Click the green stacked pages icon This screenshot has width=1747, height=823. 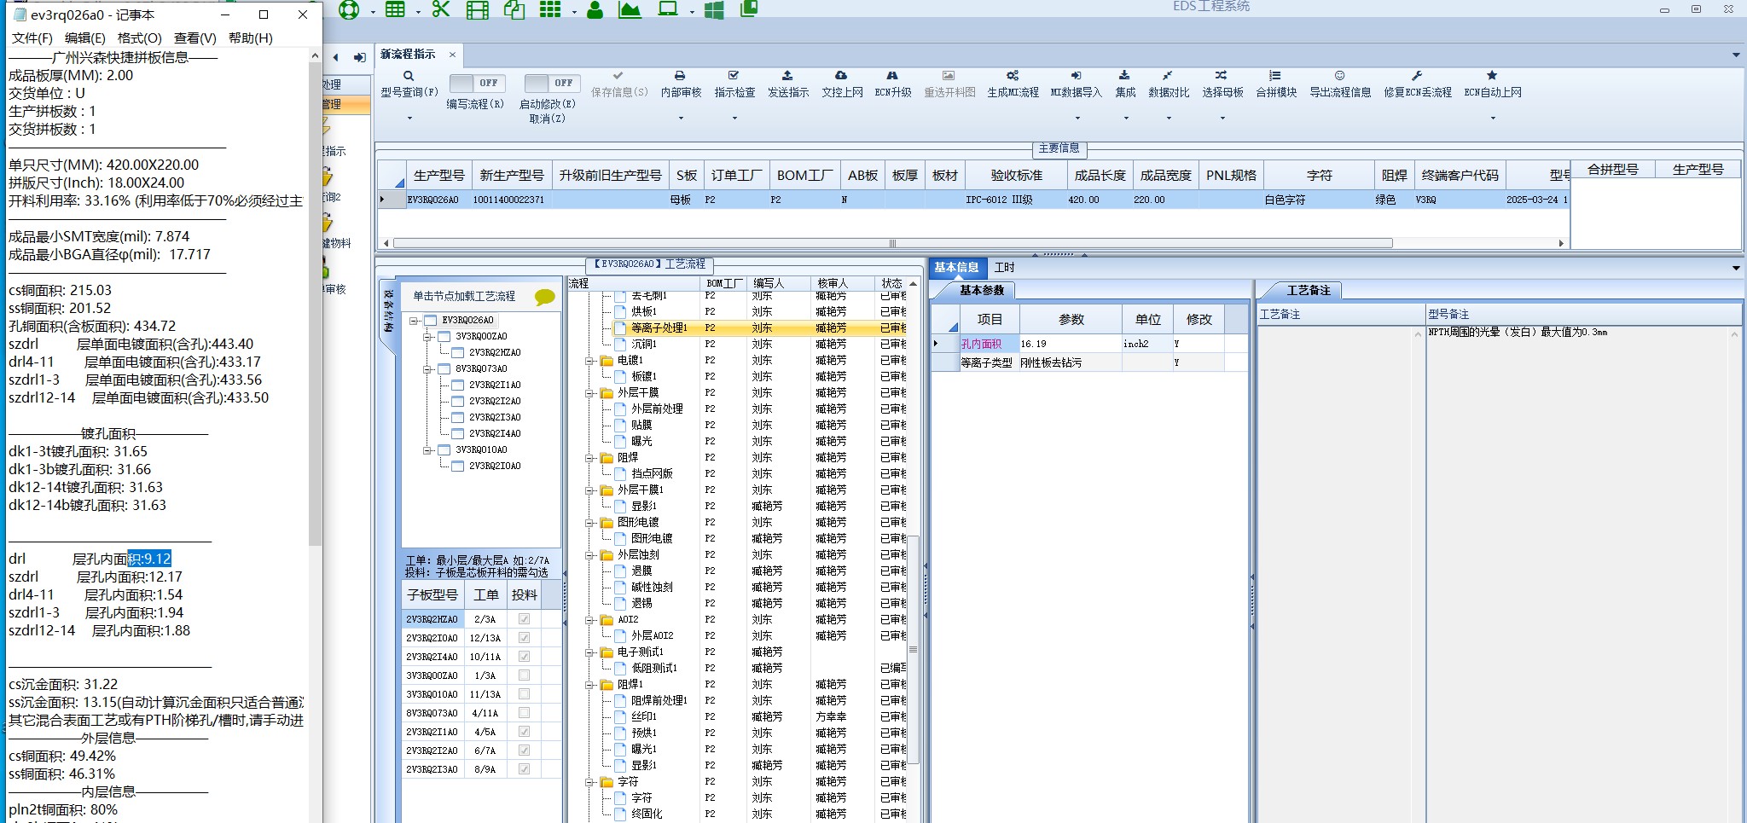(x=748, y=9)
